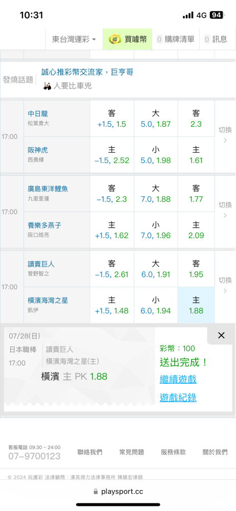Select 小 7.0, 1.96 under option
The width and height of the screenshot is (236, 511).
click(x=156, y=230)
